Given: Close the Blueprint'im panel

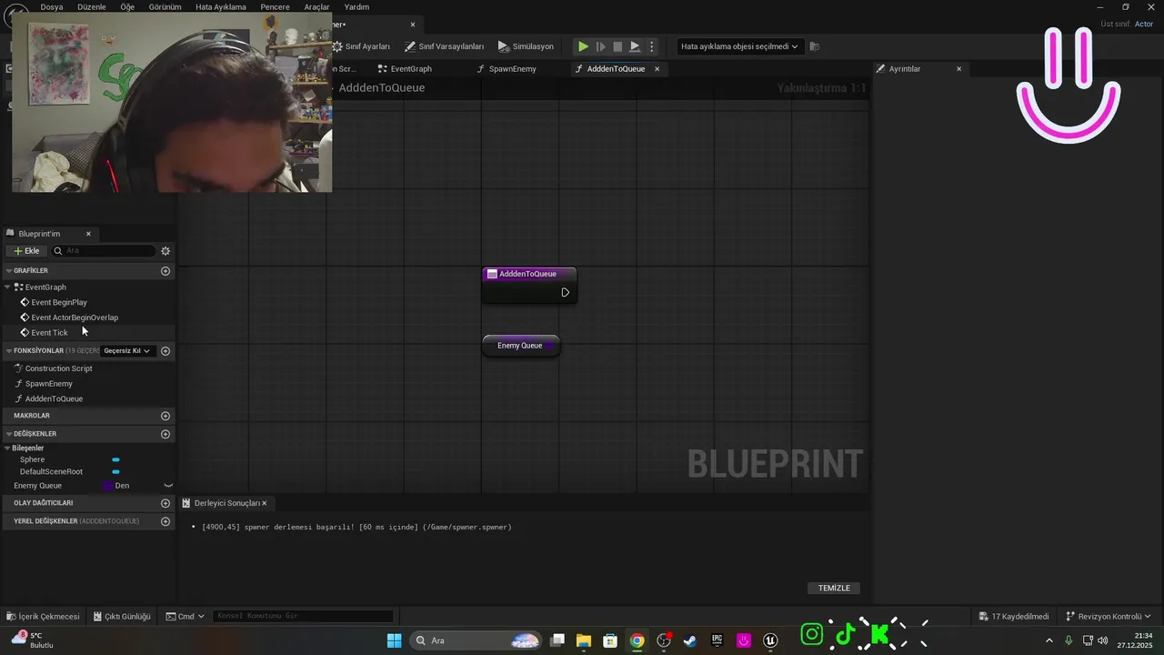Looking at the screenshot, I should point(88,234).
